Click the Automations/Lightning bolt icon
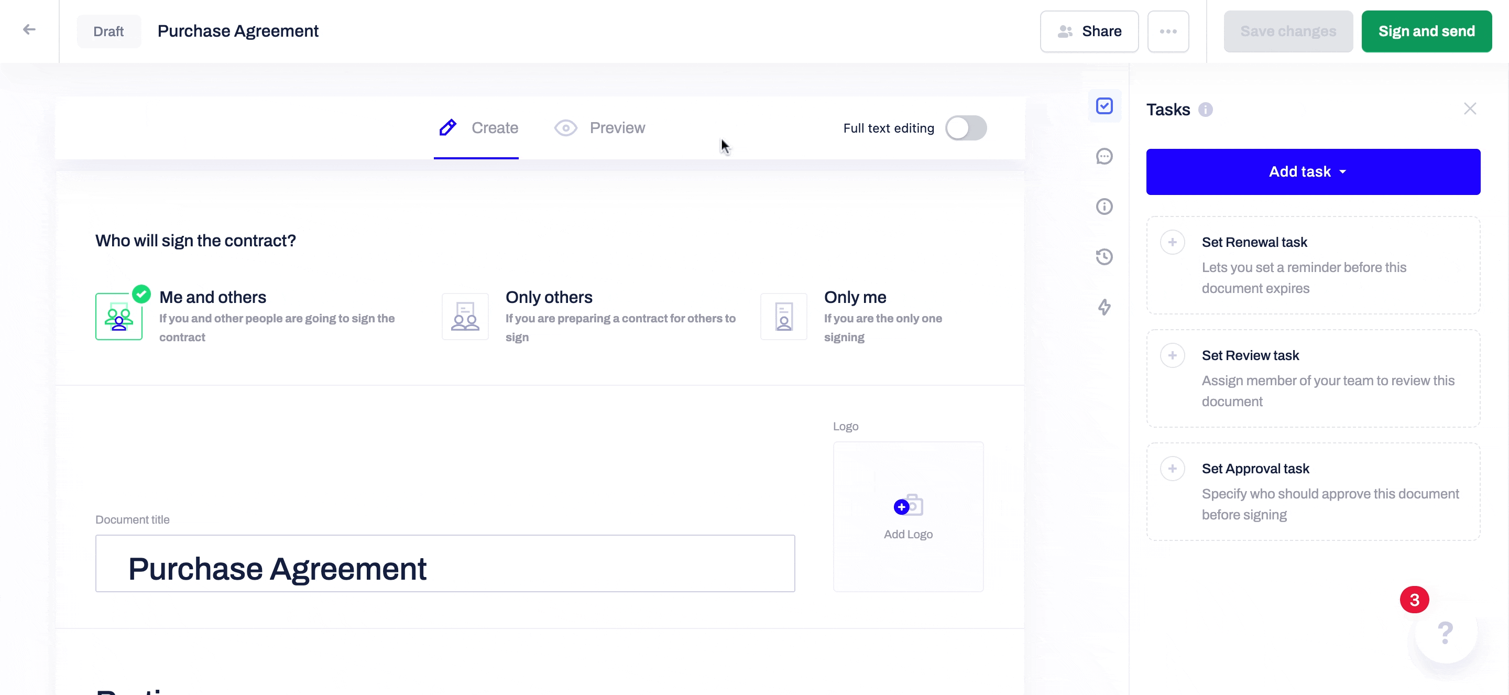1509x695 pixels. tap(1104, 306)
